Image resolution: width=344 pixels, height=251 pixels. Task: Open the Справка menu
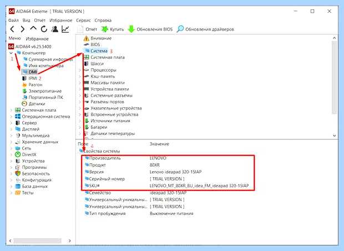[103, 20]
